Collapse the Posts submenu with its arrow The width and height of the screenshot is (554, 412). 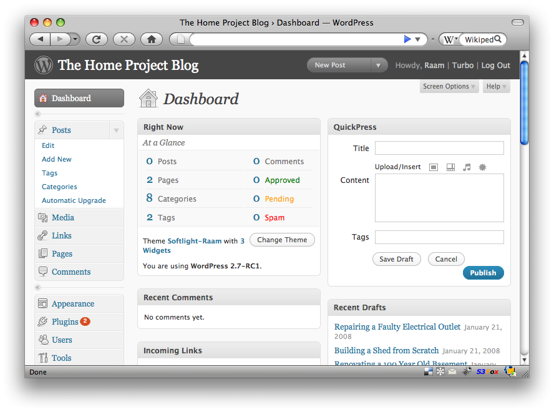(x=116, y=130)
